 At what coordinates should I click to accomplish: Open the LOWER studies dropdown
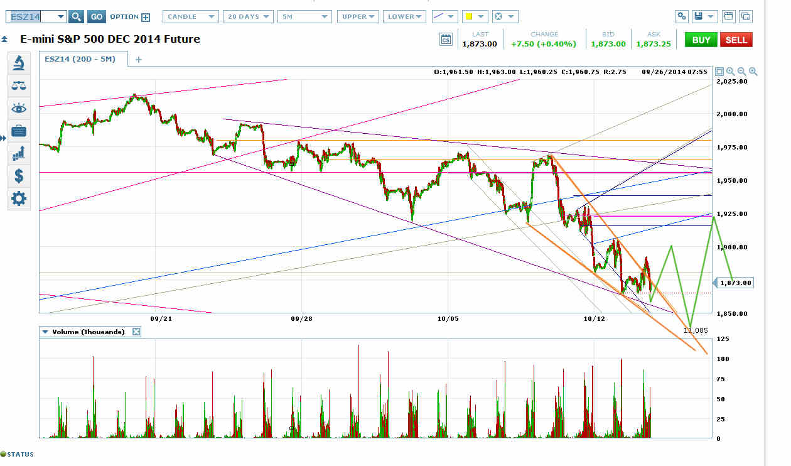click(x=404, y=17)
